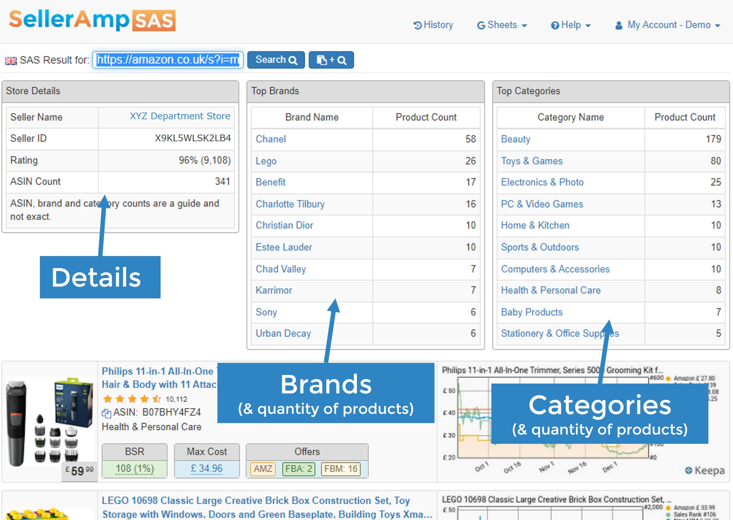Click the UK flag icon
This screenshot has width=733, height=520.
point(11,61)
